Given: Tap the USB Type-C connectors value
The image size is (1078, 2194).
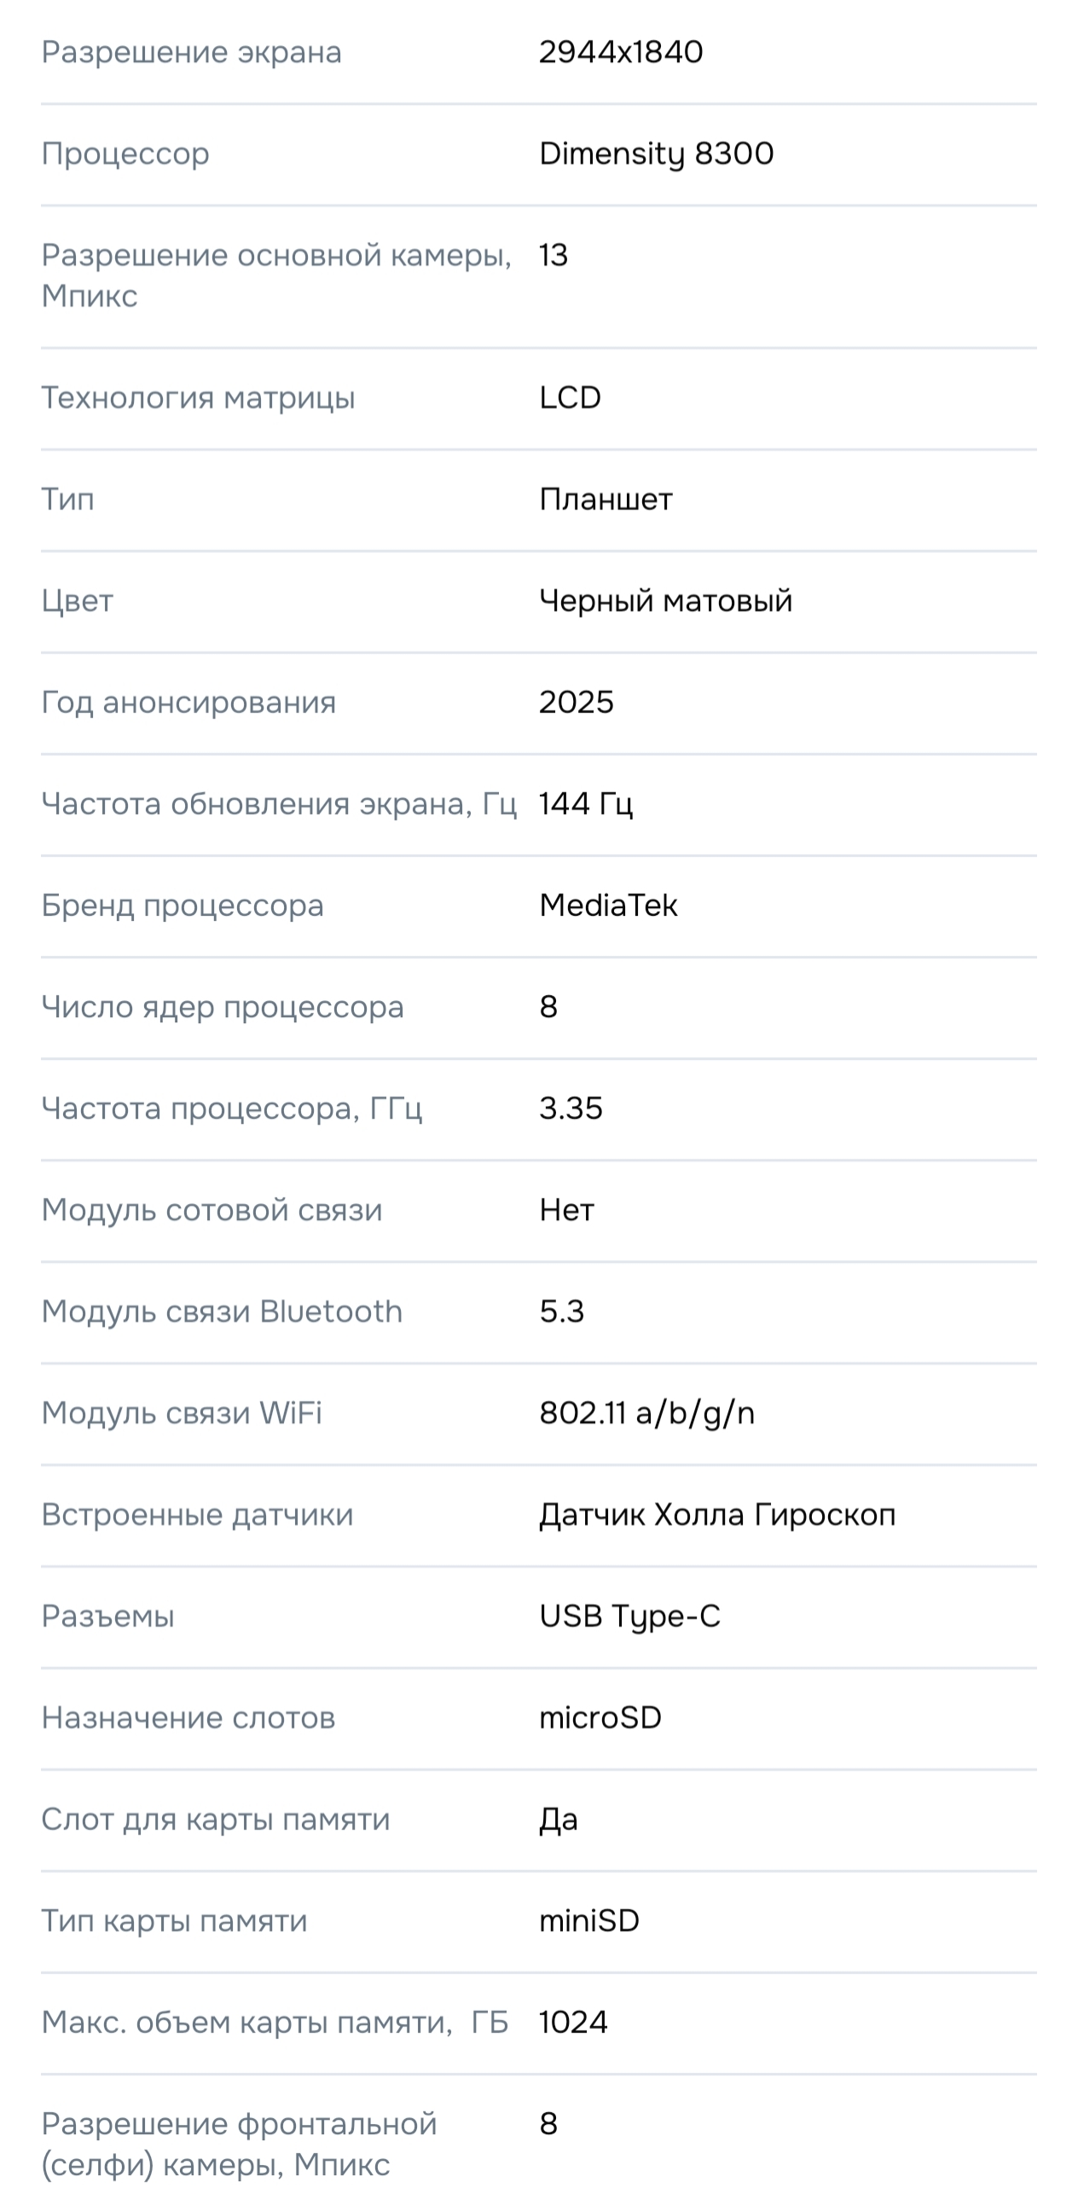Looking at the screenshot, I should pos(629,1616).
